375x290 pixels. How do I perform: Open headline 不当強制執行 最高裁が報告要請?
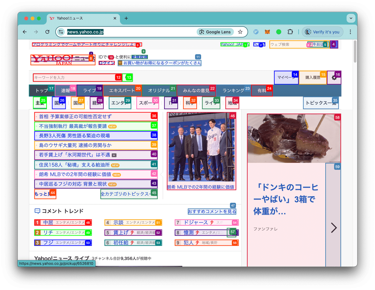[x=96, y=126]
